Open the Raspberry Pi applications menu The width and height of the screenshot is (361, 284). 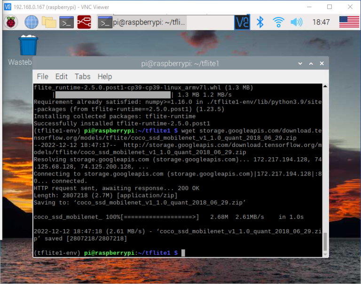pos(11,22)
